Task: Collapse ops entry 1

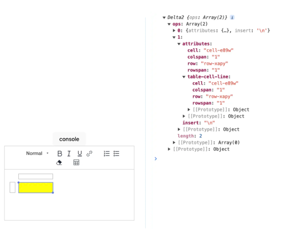Action: tap(174, 37)
